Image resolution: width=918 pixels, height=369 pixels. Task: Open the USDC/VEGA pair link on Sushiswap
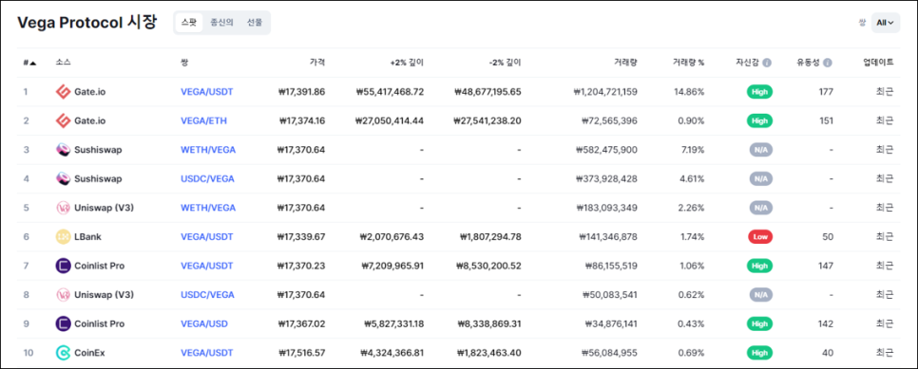click(208, 179)
